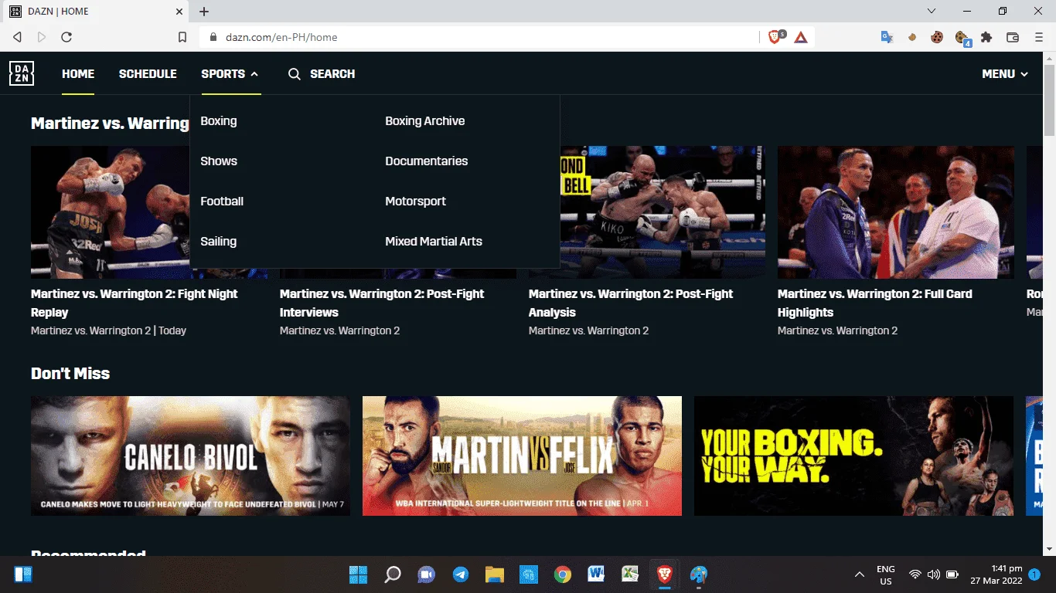The image size is (1056, 593).
Task: Open the Brave wallet icon
Action: (x=1012, y=37)
